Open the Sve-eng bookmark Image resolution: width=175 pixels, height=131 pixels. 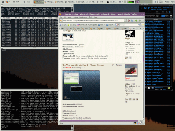72,25
